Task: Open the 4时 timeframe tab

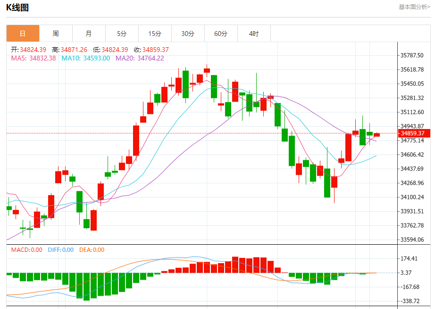Action: point(254,34)
